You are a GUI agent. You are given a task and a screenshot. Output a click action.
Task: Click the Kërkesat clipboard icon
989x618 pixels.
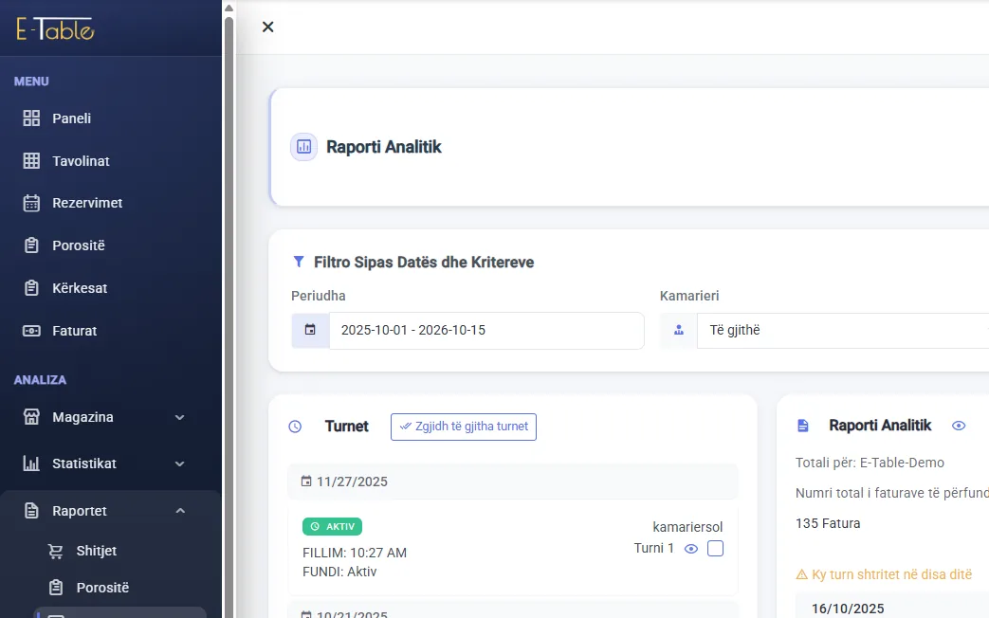point(31,288)
